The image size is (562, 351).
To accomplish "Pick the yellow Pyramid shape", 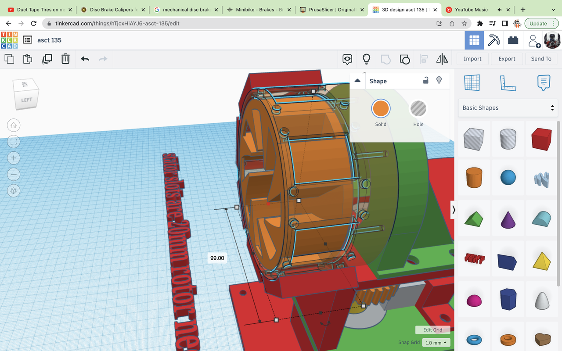I will click(541, 261).
